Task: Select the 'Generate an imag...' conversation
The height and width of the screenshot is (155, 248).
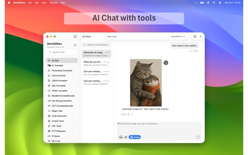Action: pos(97,54)
